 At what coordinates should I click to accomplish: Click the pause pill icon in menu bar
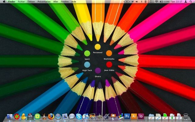pyautogui.click(x=127, y=2)
